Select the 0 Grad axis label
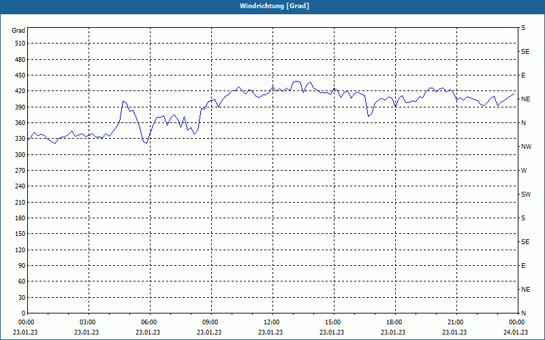Screen dimensions: 545x340 point(24,313)
